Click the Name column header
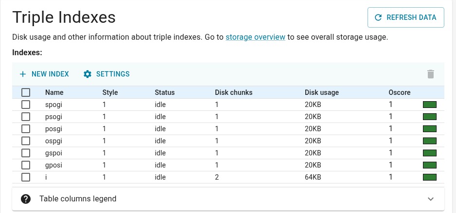Viewport: 456px width, 213px height. (54, 92)
